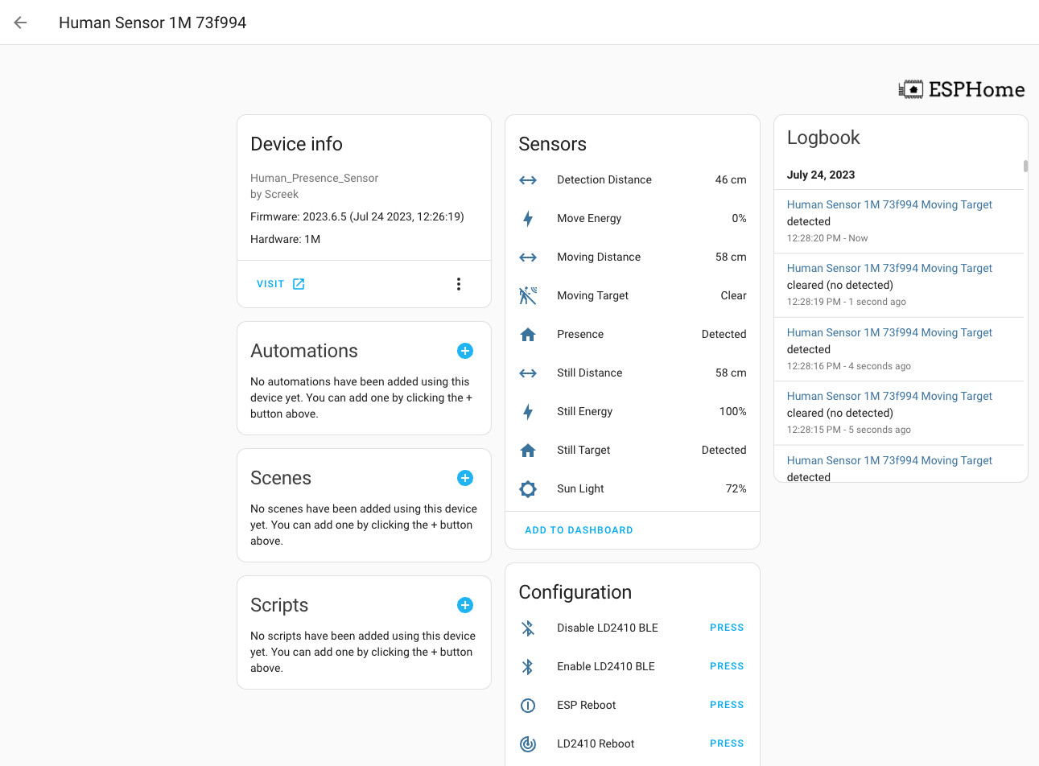The width and height of the screenshot is (1039, 766).
Task: Add a new automation with plus icon
Action: [465, 351]
